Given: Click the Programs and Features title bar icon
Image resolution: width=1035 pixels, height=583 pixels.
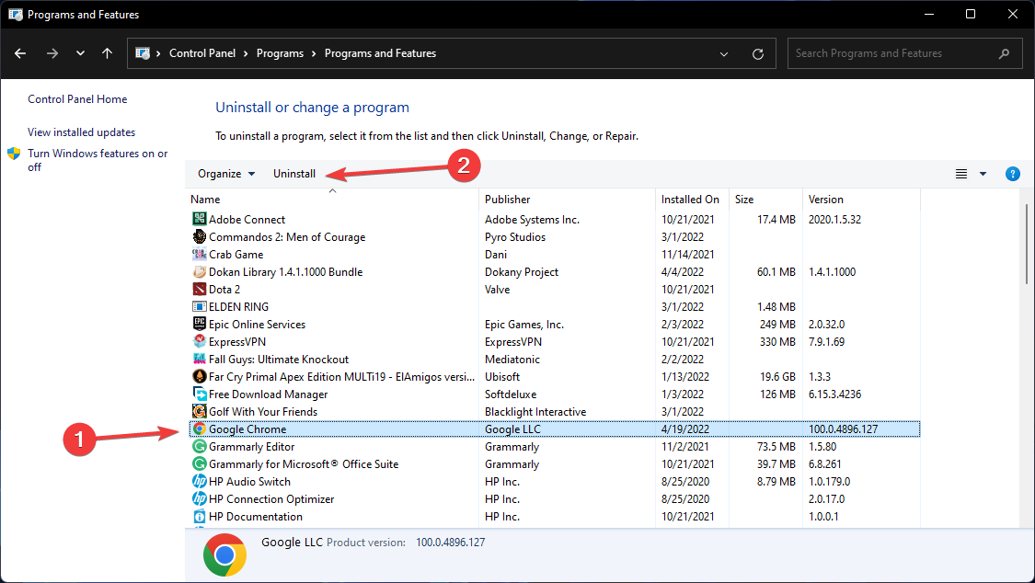Looking at the screenshot, I should point(16,14).
